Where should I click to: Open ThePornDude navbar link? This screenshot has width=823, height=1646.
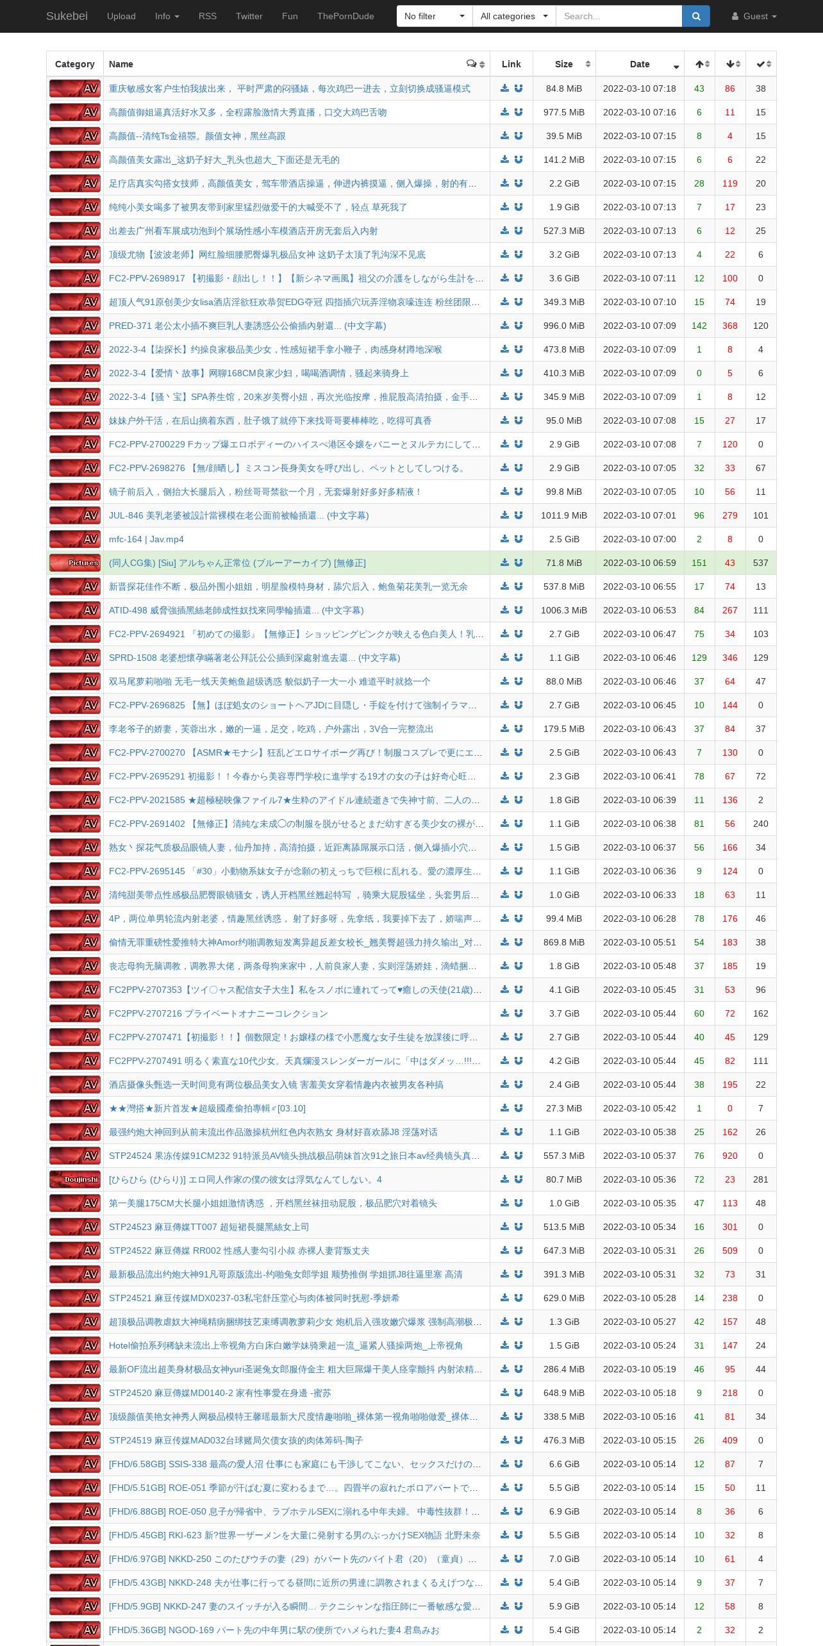click(x=345, y=16)
